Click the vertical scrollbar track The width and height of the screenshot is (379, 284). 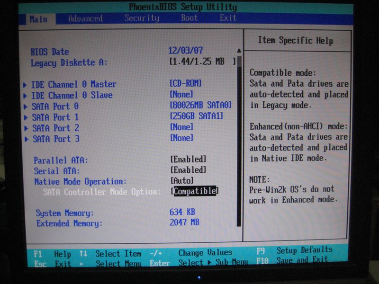tap(239, 141)
